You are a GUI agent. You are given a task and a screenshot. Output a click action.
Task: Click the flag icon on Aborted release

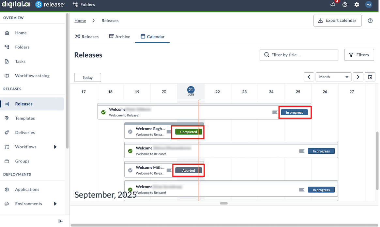tap(169, 170)
